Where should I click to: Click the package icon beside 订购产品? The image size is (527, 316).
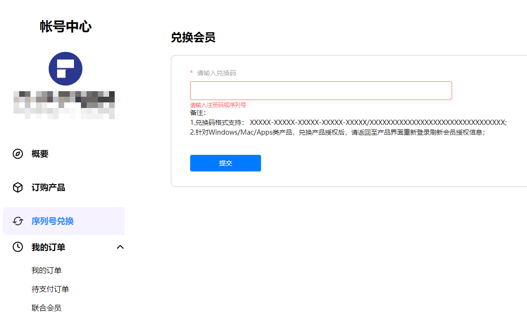point(17,187)
